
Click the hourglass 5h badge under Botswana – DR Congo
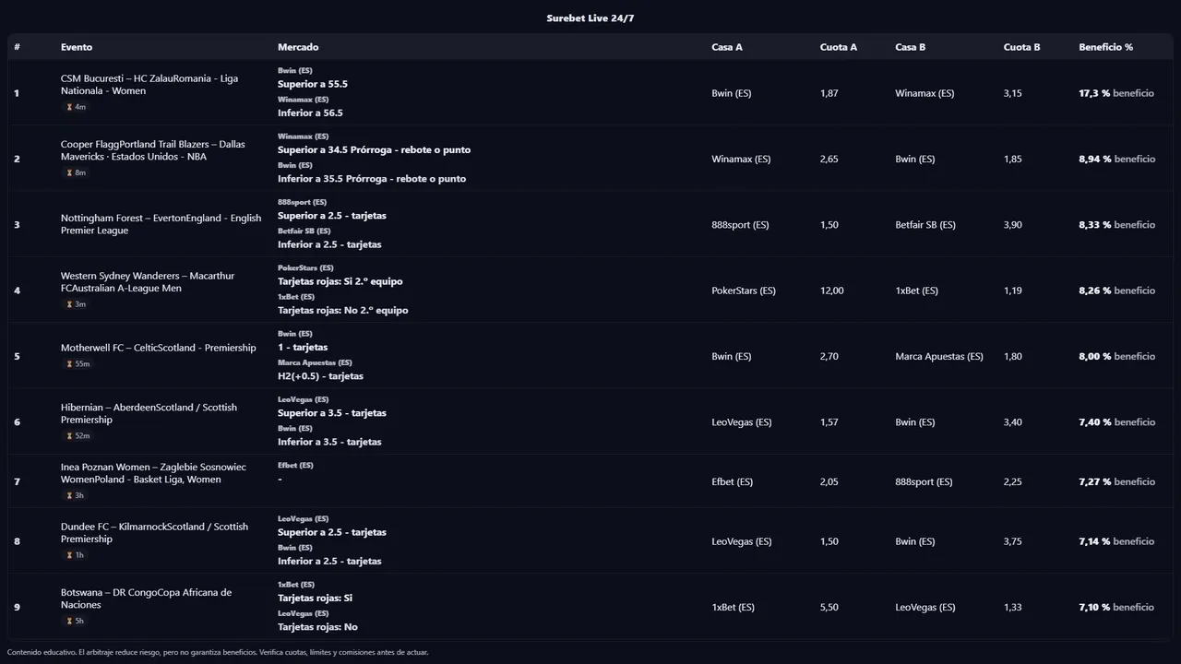76,622
